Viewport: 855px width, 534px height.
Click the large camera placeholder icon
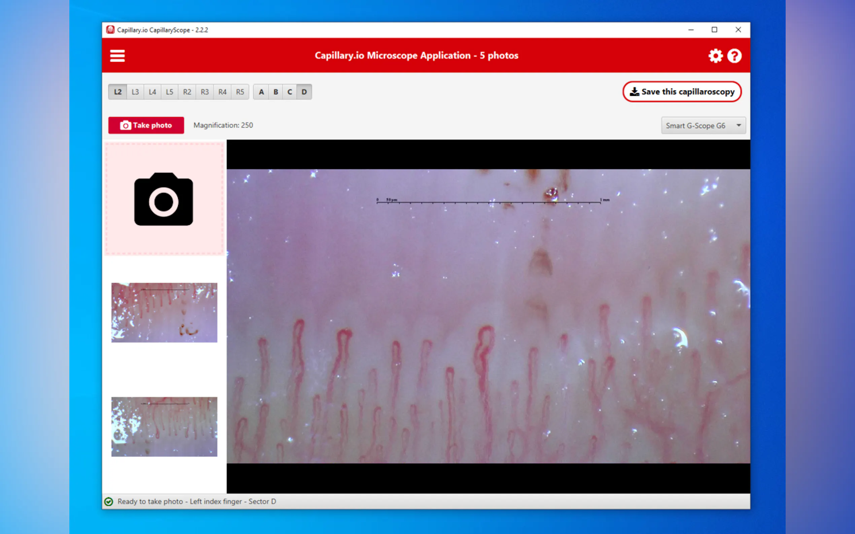coord(164,199)
